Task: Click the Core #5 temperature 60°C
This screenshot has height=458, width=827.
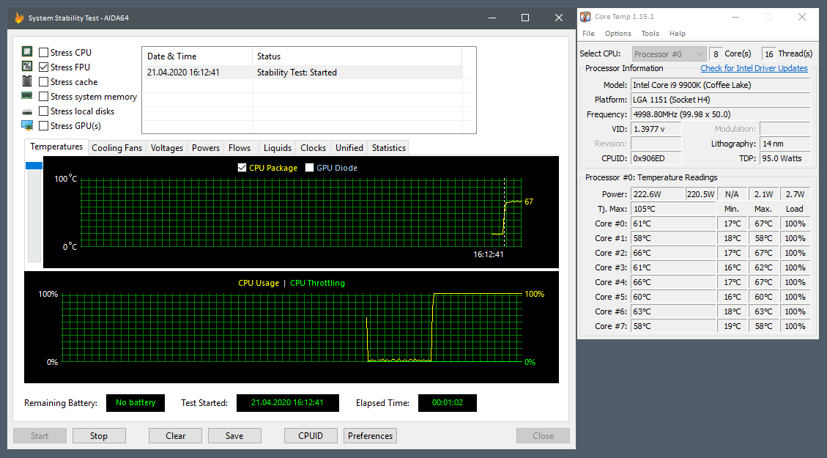Action: pos(673,297)
